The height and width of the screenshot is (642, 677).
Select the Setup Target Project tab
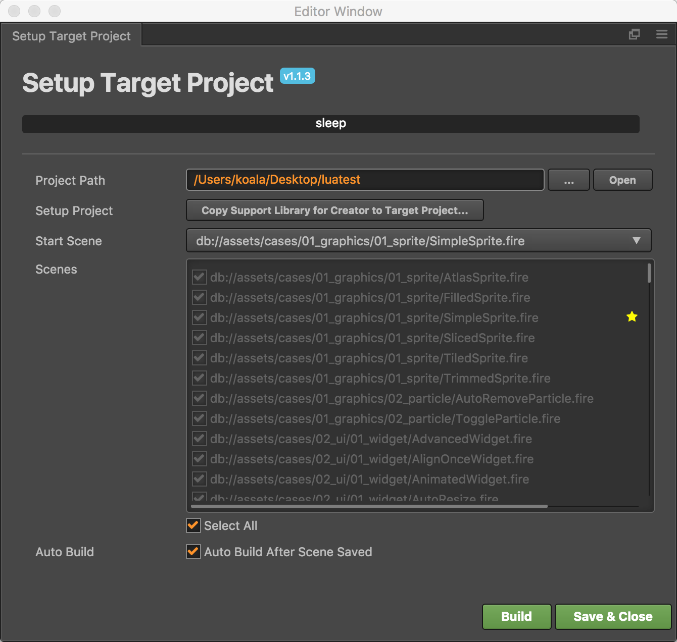click(x=71, y=36)
